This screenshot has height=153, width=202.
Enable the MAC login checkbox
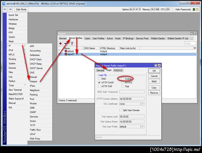99,79
